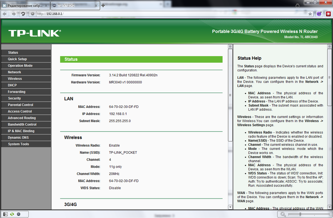
Task: Close the TL-MR3040 tab
Action: coord(96,6)
